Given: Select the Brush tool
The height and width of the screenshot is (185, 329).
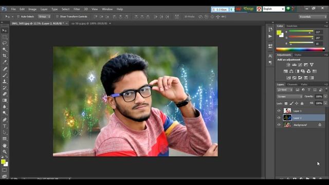Looking at the screenshot, I should 5,75.
